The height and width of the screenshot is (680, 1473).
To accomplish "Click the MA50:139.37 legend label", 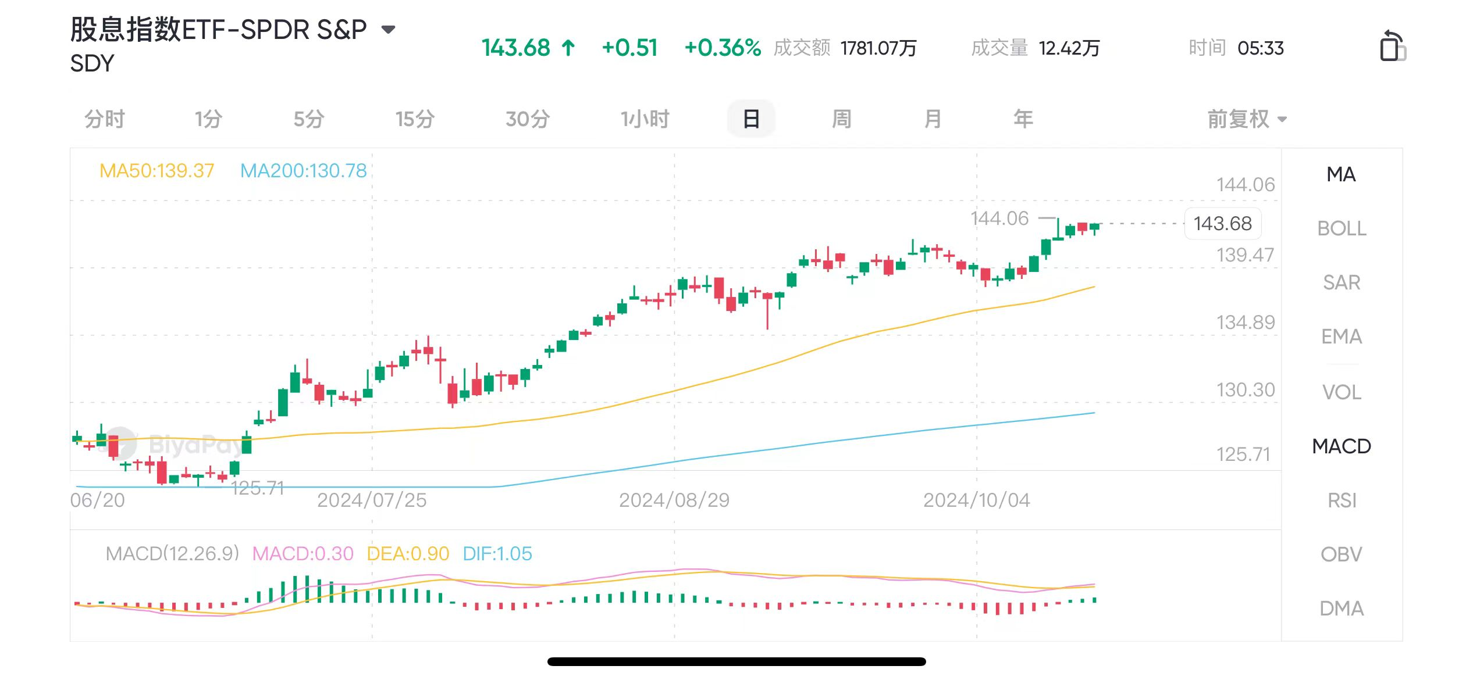I will point(157,171).
